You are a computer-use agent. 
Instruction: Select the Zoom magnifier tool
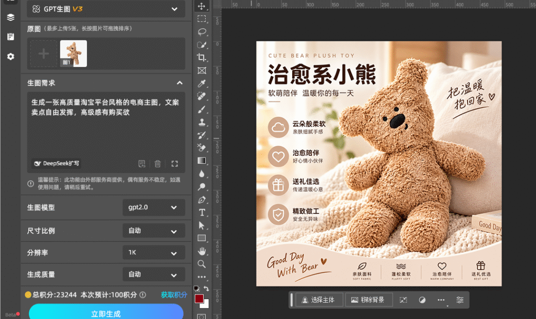pyautogui.click(x=202, y=264)
